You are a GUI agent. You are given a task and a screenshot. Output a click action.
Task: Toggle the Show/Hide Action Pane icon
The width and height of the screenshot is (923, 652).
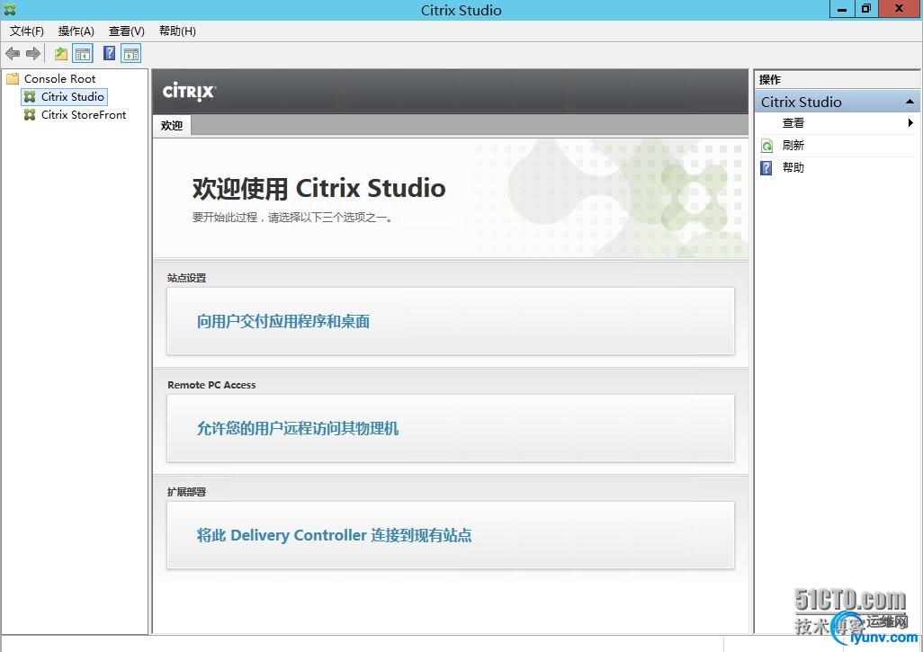(x=130, y=54)
